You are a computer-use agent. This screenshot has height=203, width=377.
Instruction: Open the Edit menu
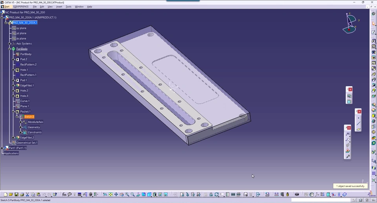(x=42, y=7)
